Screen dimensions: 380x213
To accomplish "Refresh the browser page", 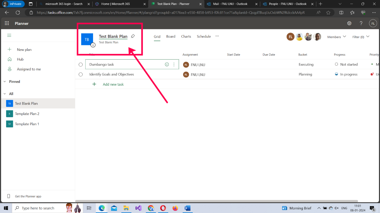I will pos(18,13).
